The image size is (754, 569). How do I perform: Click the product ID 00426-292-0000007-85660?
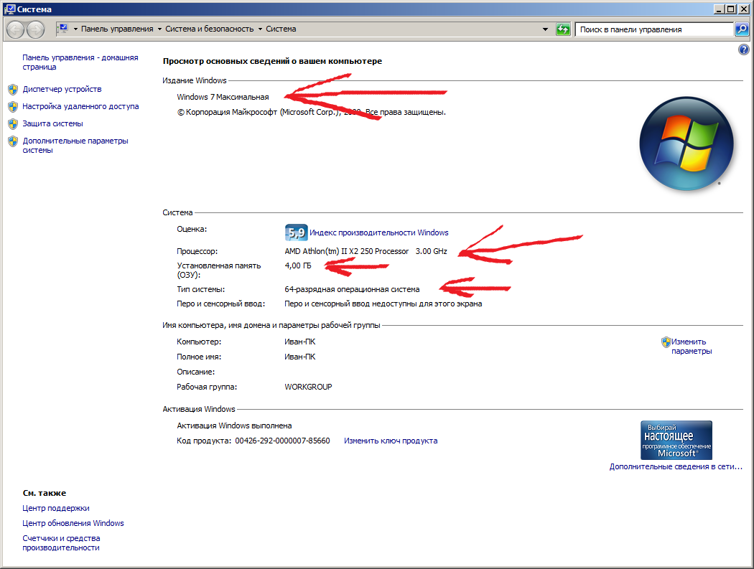(282, 441)
